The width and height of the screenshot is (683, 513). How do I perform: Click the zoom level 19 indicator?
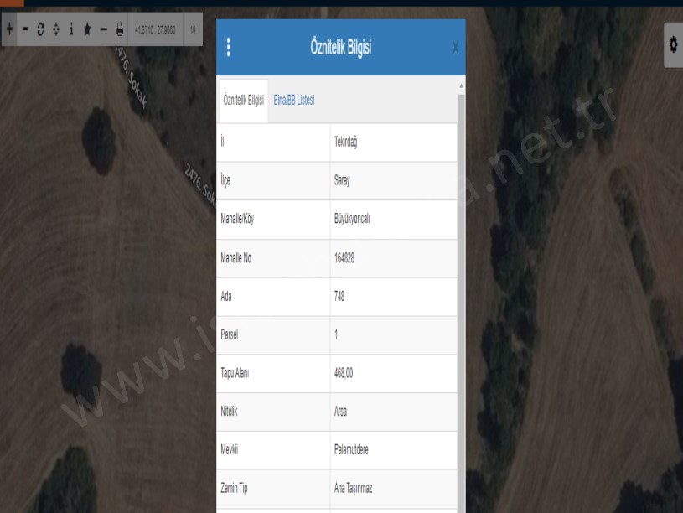coord(193,29)
